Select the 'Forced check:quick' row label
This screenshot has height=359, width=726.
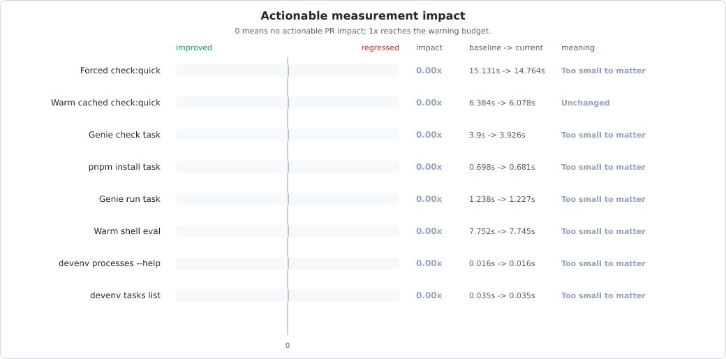[x=120, y=71]
